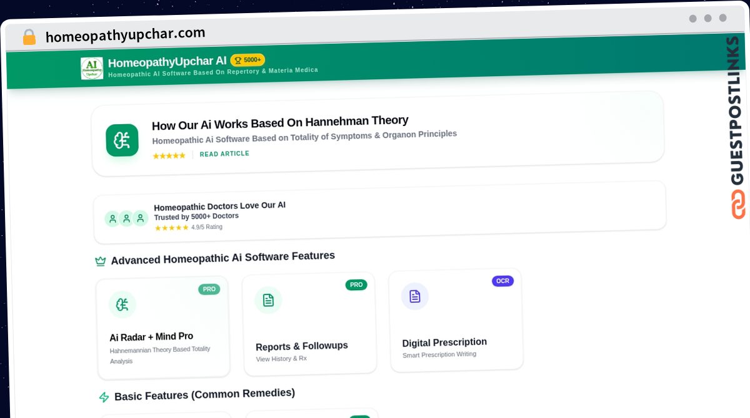Click the brain icon in Hannehman Theory card
This screenshot has width=750, height=418.
coord(122,140)
